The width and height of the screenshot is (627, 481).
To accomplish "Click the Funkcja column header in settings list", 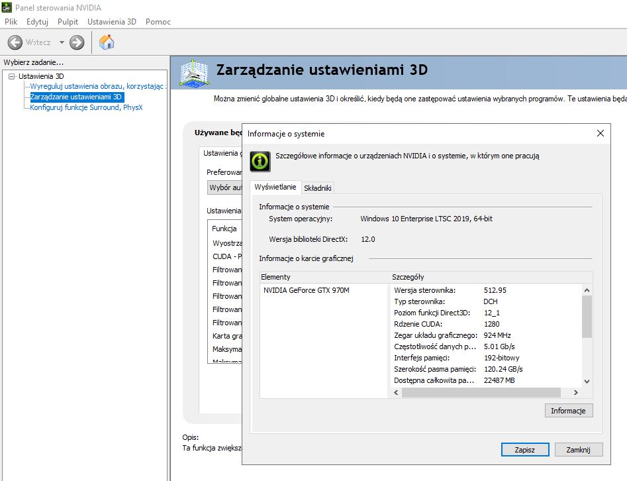I will tap(224, 229).
